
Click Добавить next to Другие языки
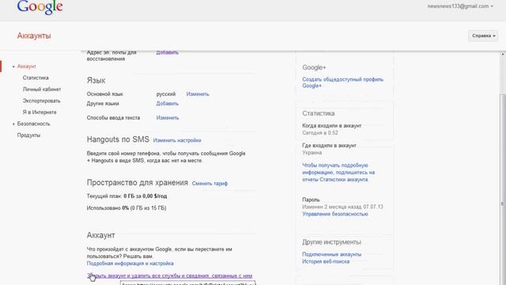point(167,104)
